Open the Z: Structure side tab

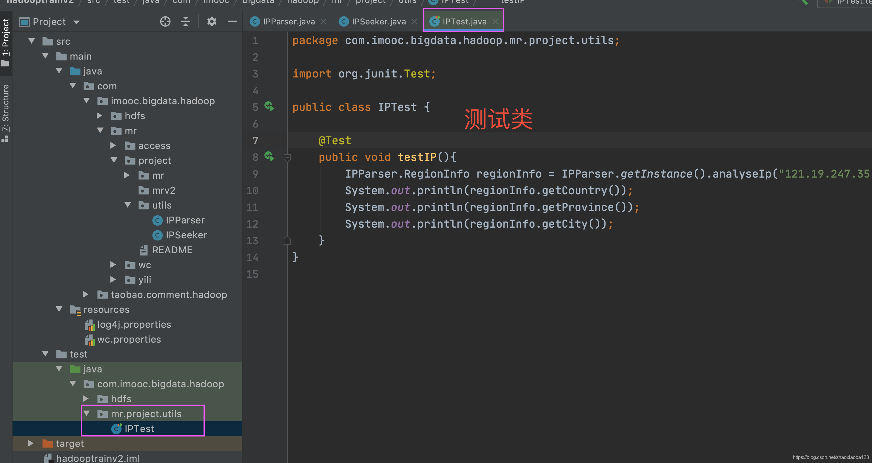(x=6, y=113)
